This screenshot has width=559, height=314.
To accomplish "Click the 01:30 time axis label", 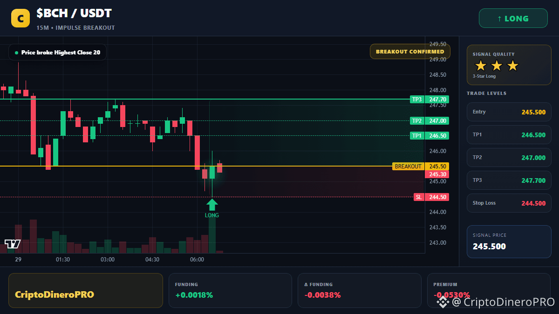I will tap(63, 260).
